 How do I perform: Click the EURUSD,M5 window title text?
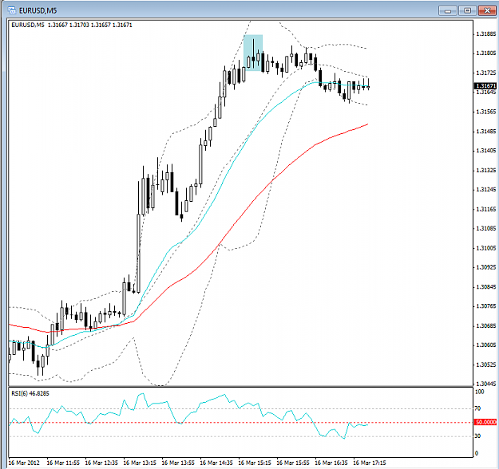38,11
